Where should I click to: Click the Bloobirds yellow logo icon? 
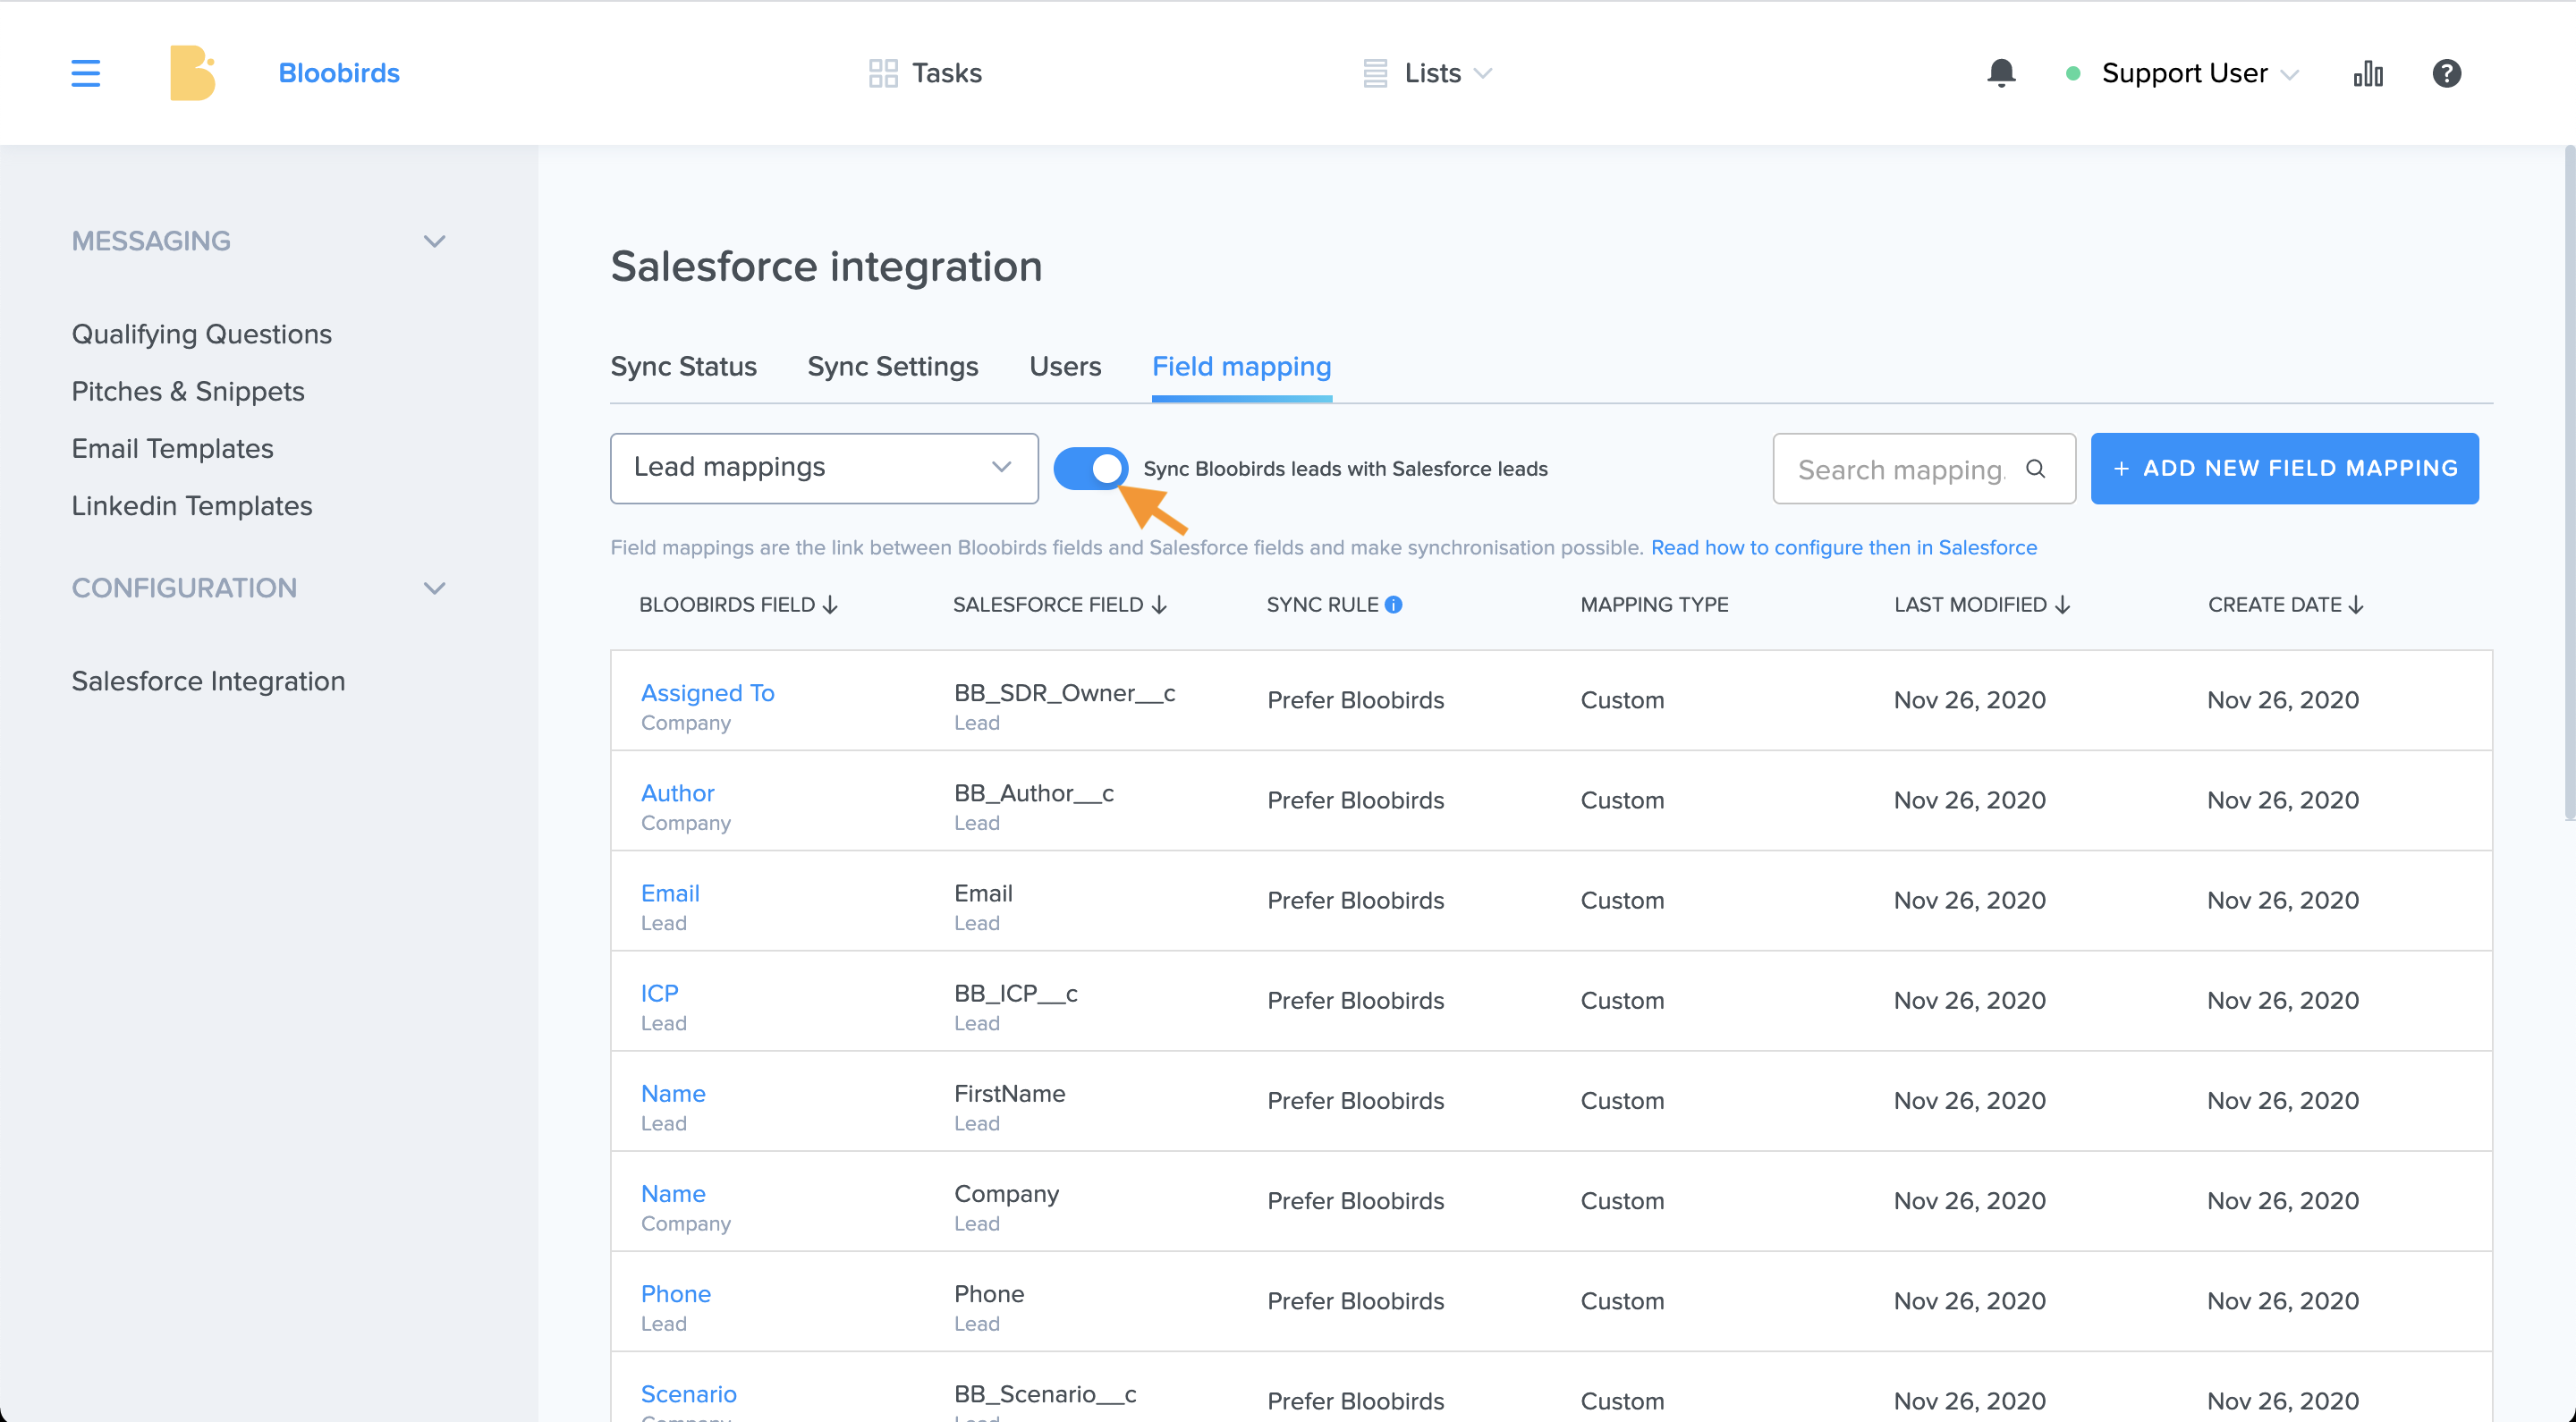pyautogui.click(x=192, y=73)
